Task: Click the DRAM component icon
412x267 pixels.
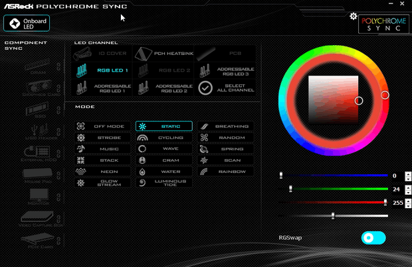Action: coord(37,65)
